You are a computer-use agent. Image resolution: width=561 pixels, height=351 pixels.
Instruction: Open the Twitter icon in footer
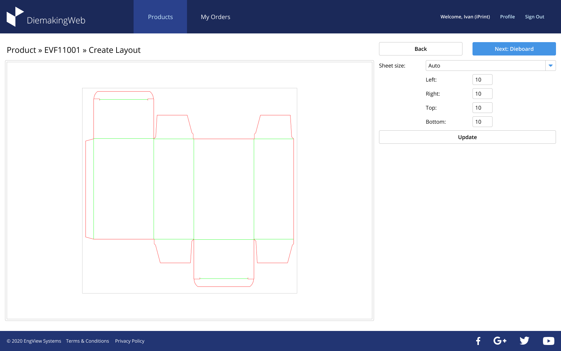point(524,341)
